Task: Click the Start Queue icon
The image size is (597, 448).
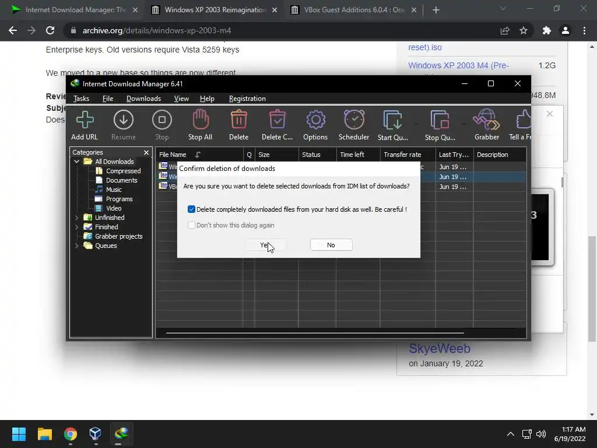Action: click(392, 120)
